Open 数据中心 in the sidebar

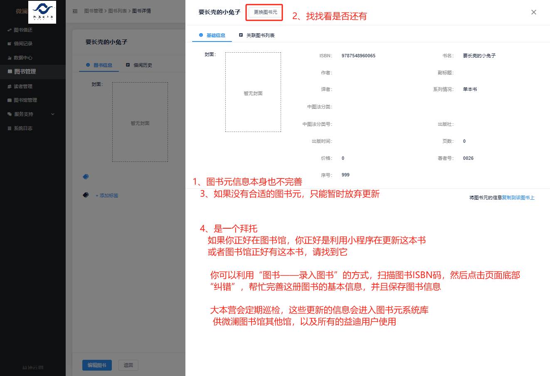click(x=23, y=58)
